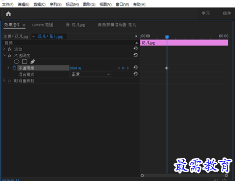
Task: Select the opacity keyframe diamond in timeline
Action: [167, 68]
